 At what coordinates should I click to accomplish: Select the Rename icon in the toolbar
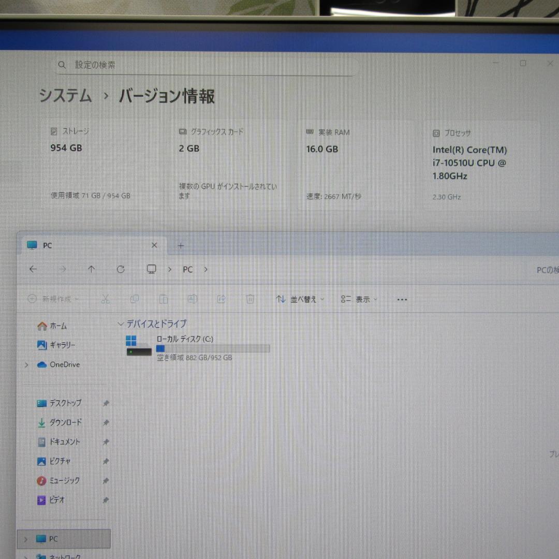coord(193,299)
